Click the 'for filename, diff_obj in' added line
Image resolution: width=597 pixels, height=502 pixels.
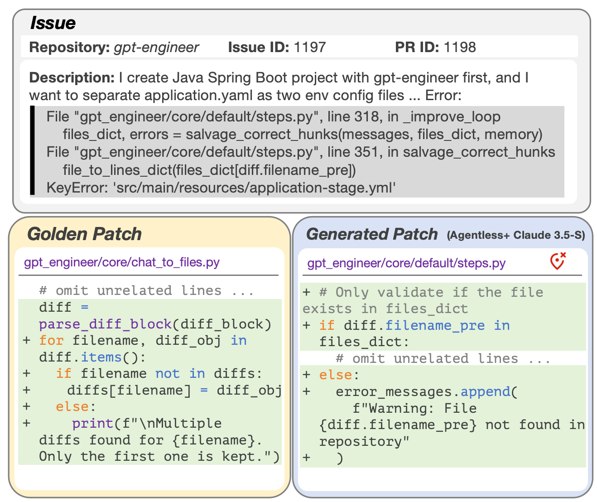tap(135, 340)
